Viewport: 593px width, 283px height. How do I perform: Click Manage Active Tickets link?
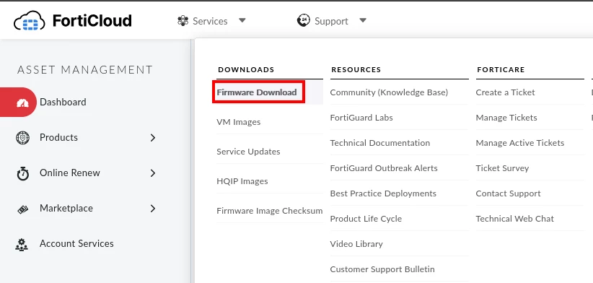point(520,143)
